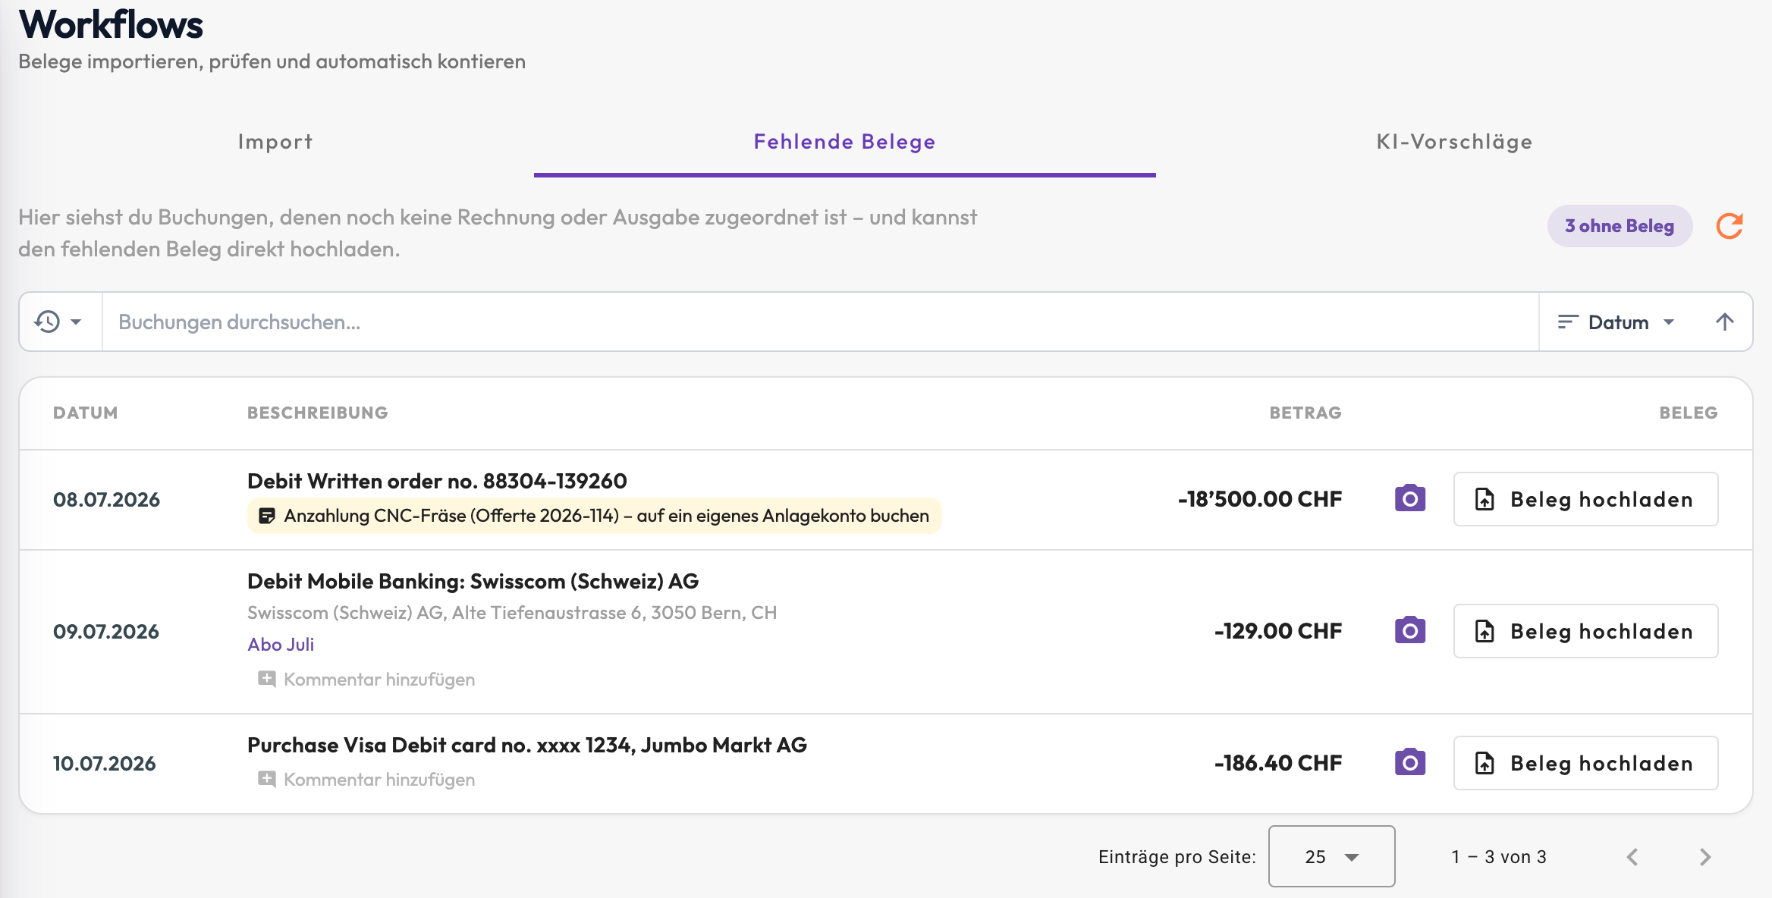Go to previous page arrow
This screenshot has width=1772, height=898.
[x=1632, y=857]
